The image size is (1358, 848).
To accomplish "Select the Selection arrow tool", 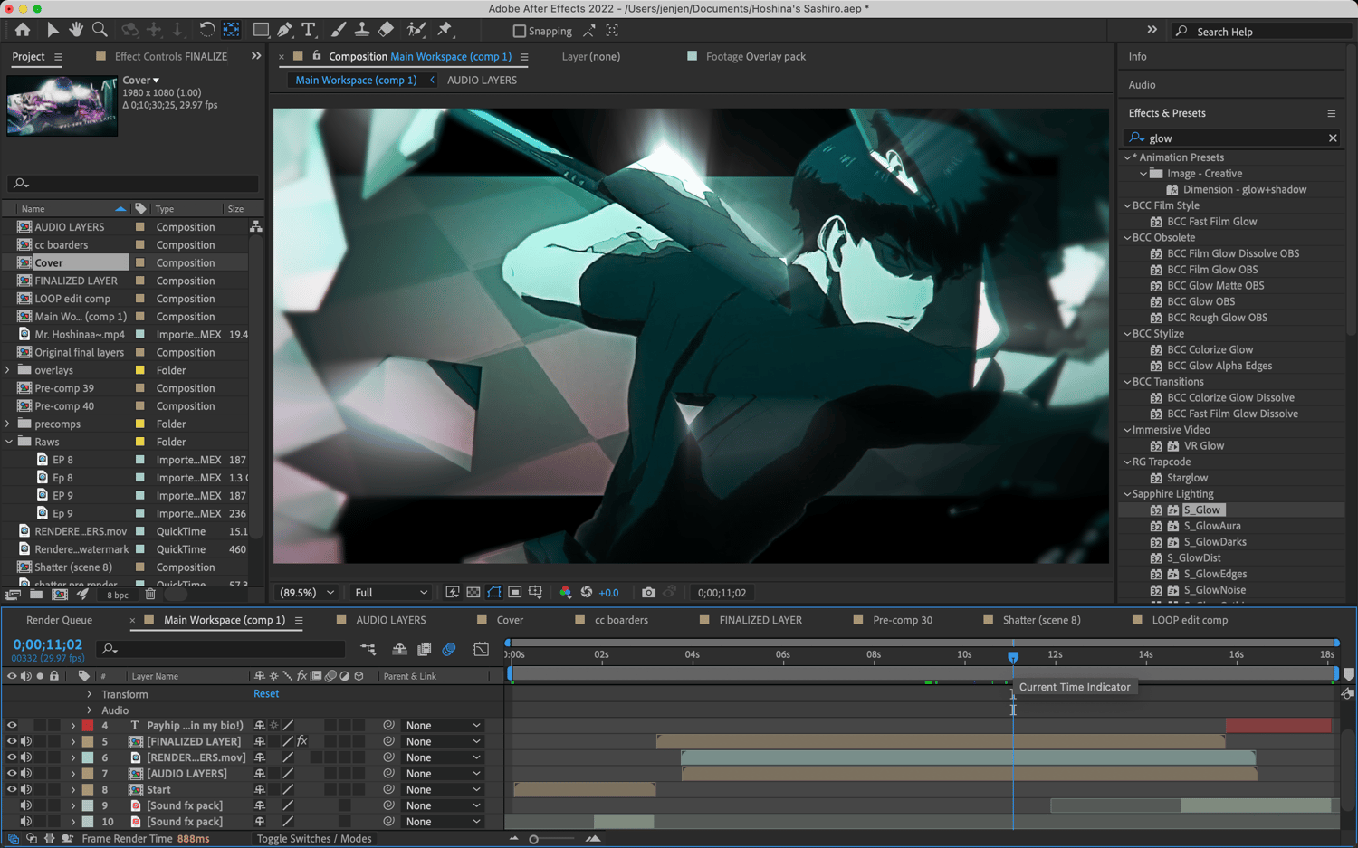I will click(x=53, y=31).
